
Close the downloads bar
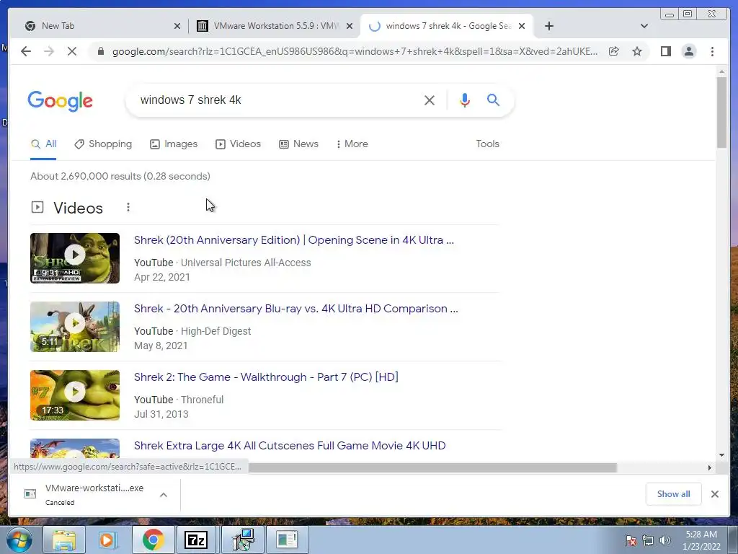pyautogui.click(x=714, y=494)
